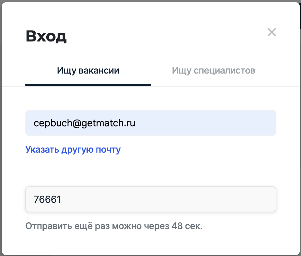Close the Вход login dialog

click(272, 32)
